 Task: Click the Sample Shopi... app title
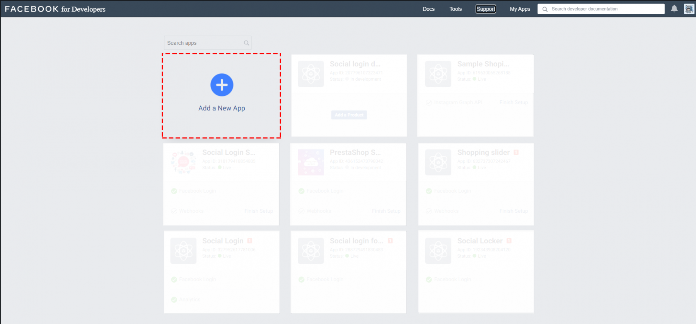[483, 64]
